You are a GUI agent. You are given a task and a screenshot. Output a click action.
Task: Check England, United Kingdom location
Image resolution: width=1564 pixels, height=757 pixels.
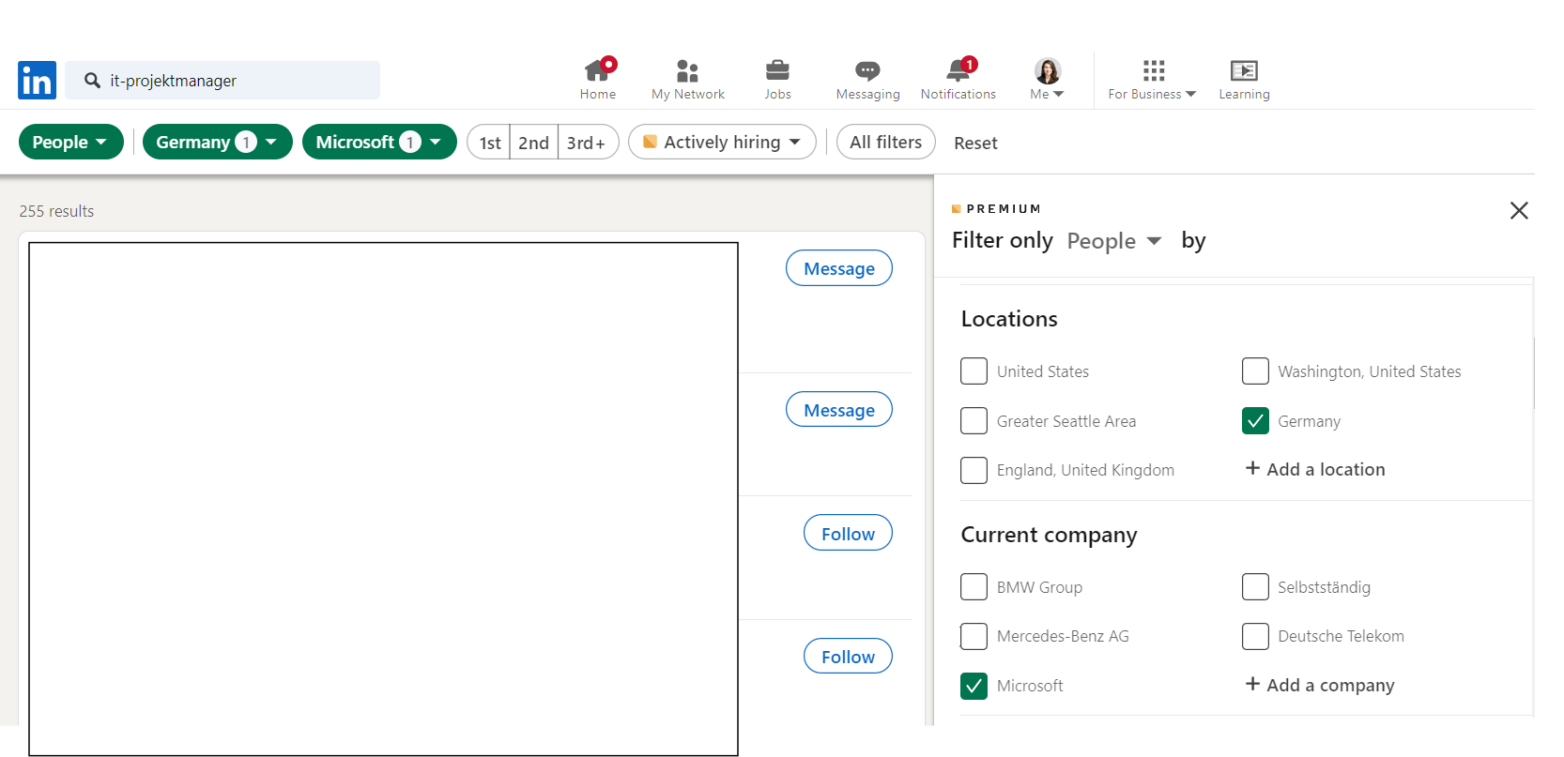click(974, 470)
